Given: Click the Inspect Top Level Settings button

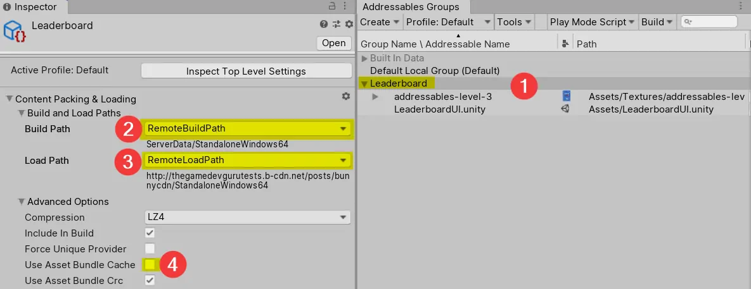Looking at the screenshot, I should 246,71.
